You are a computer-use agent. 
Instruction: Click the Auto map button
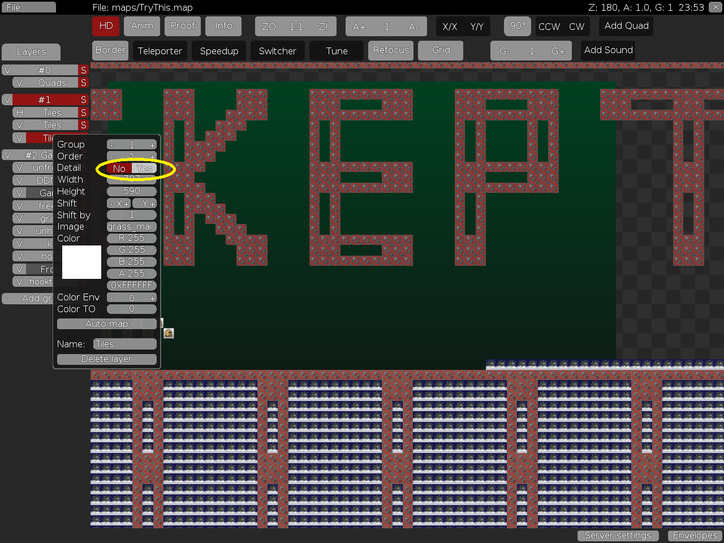coord(106,324)
